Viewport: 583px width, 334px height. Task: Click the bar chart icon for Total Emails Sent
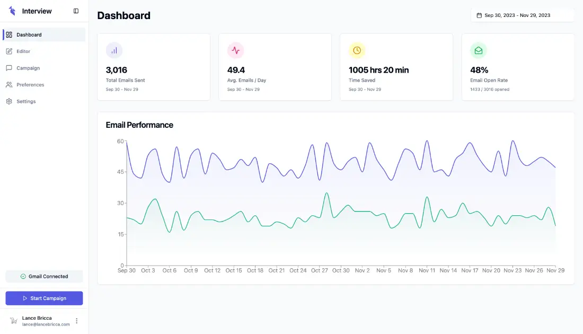114,50
